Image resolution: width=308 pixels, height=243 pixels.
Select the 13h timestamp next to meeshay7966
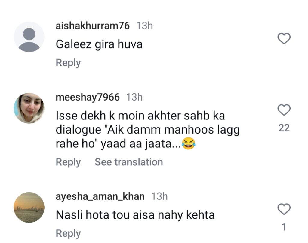point(134,97)
